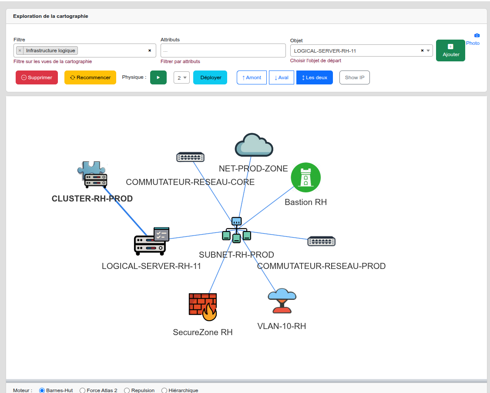This screenshot has width=490, height=393.
Task: Click the SUBNET-RH-PROD network node icon
Action: [236, 231]
